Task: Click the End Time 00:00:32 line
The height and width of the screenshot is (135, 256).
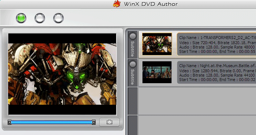Action: pos(218,80)
